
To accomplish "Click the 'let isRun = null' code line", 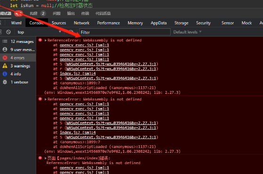I will coord(51,6).
